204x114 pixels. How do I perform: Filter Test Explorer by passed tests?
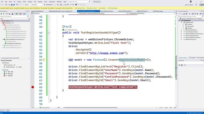(x=18, y=14)
